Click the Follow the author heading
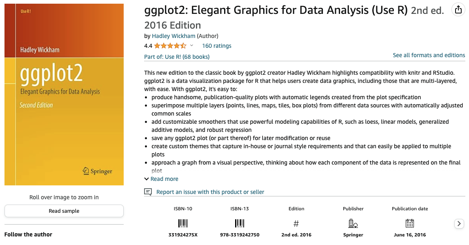Viewport: 469px width, 245px height. (x=28, y=234)
